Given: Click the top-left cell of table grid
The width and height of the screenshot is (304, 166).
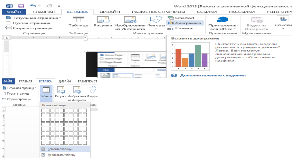Looking at the screenshot, I should [x=43, y=111].
